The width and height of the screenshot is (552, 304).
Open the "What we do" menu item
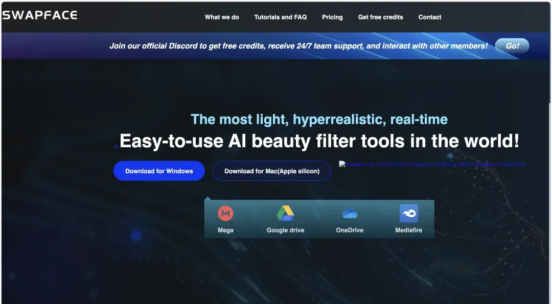pos(222,17)
